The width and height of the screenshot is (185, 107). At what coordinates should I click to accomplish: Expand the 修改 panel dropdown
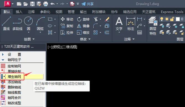click(89, 39)
